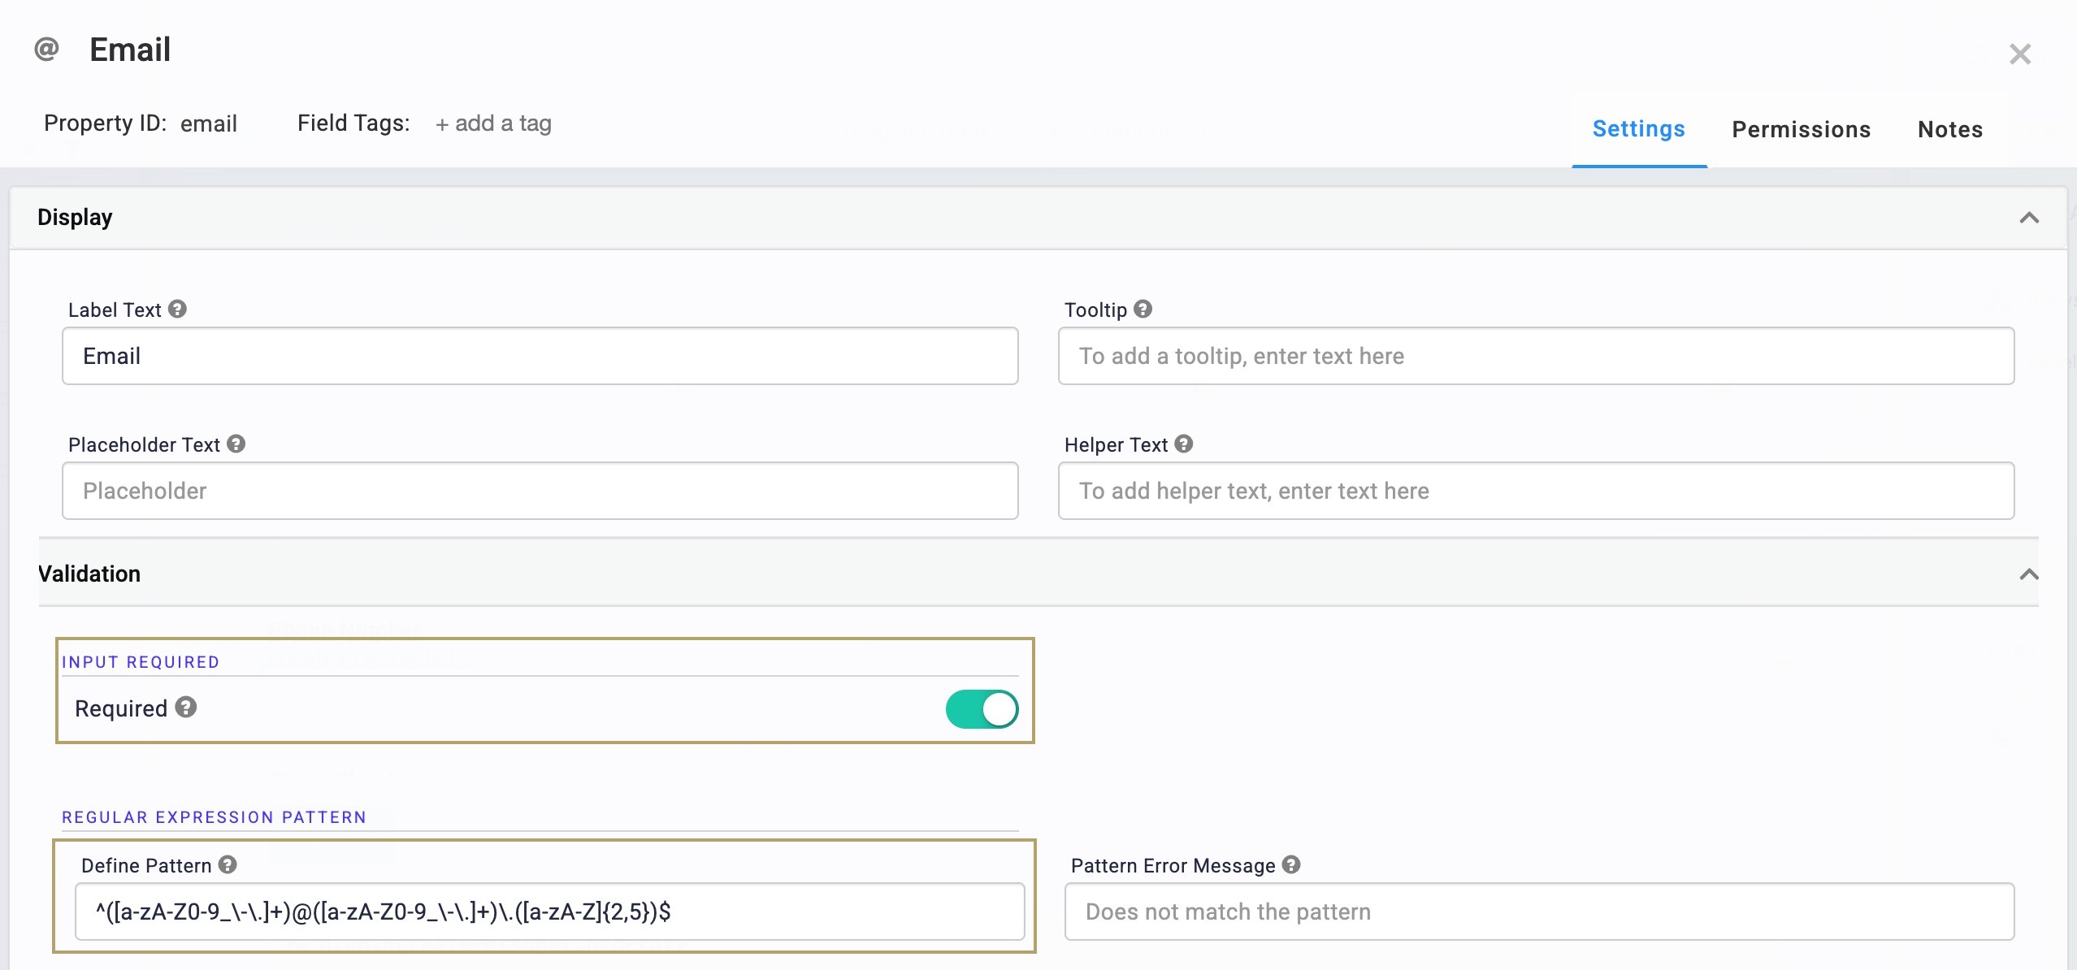Open the Helper Text help icon
This screenshot has width=2077, height=970.
coord(1183,444)
